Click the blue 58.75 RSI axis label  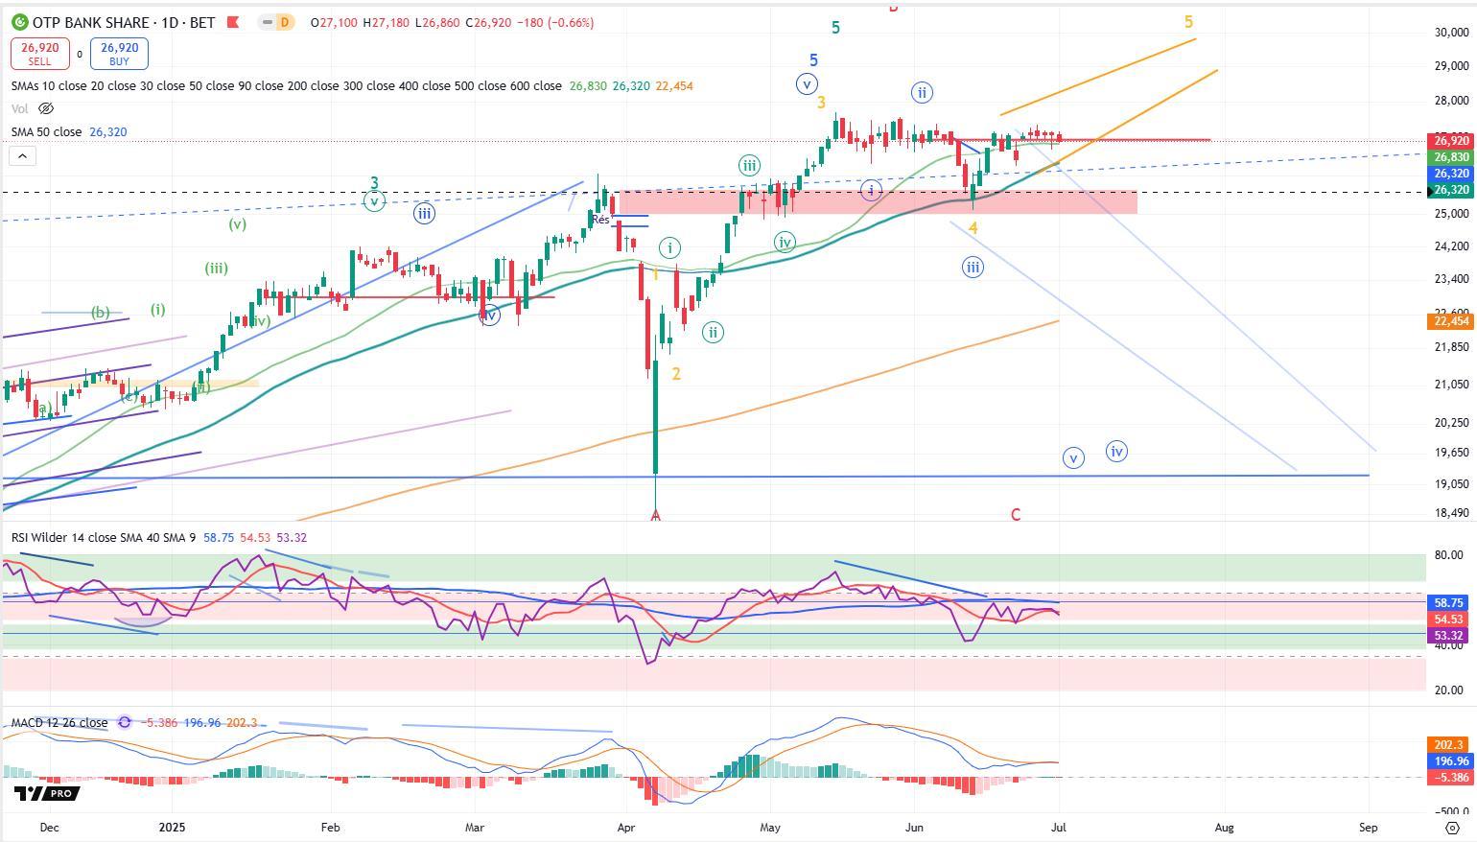coord(1449,603)
